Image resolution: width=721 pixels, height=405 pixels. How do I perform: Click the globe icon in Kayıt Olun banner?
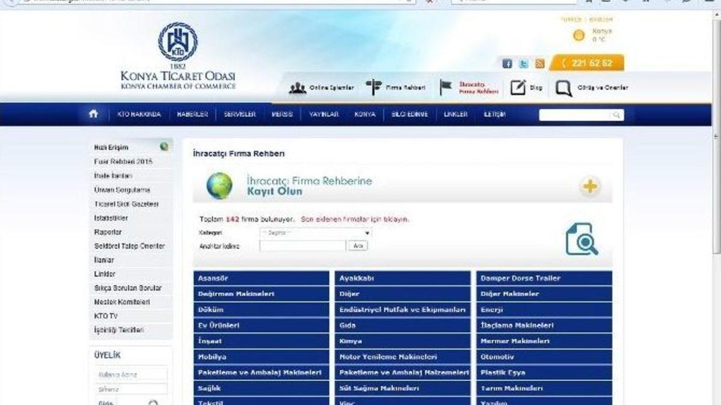point(219,186)
